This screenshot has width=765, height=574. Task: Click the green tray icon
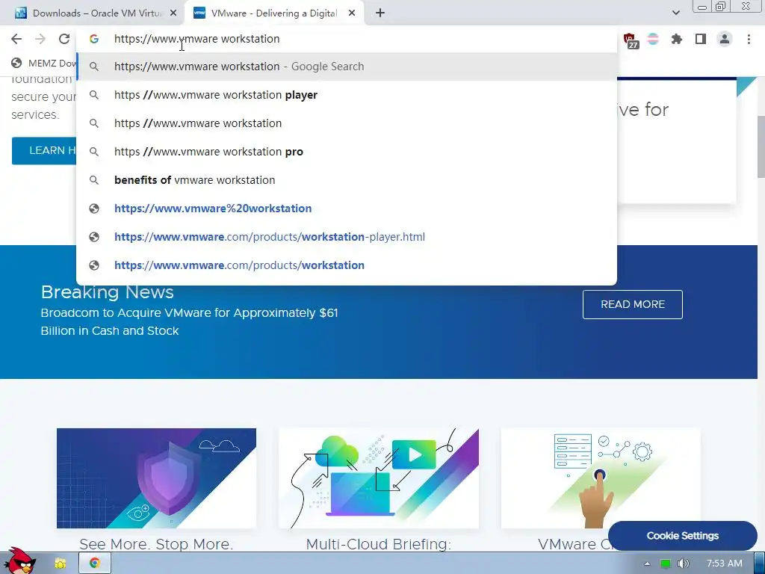point(665,564)
